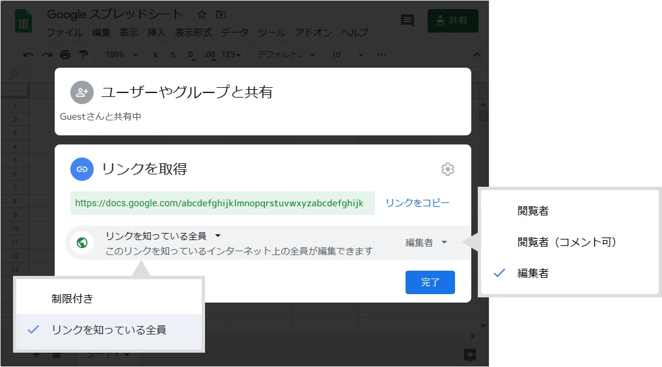Click the shareable docs.google.com URL field
Image resolution: width=662 pixels, height=367 pixels.
(x=223, y=203)
